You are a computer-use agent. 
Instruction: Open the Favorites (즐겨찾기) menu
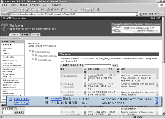click(x=35, y=5)
